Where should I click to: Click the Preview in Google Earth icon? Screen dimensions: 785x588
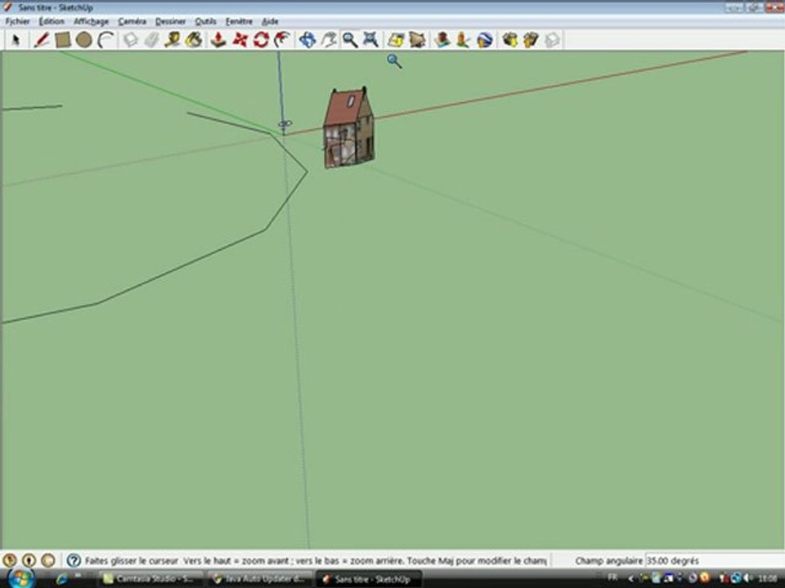point(485,39)
